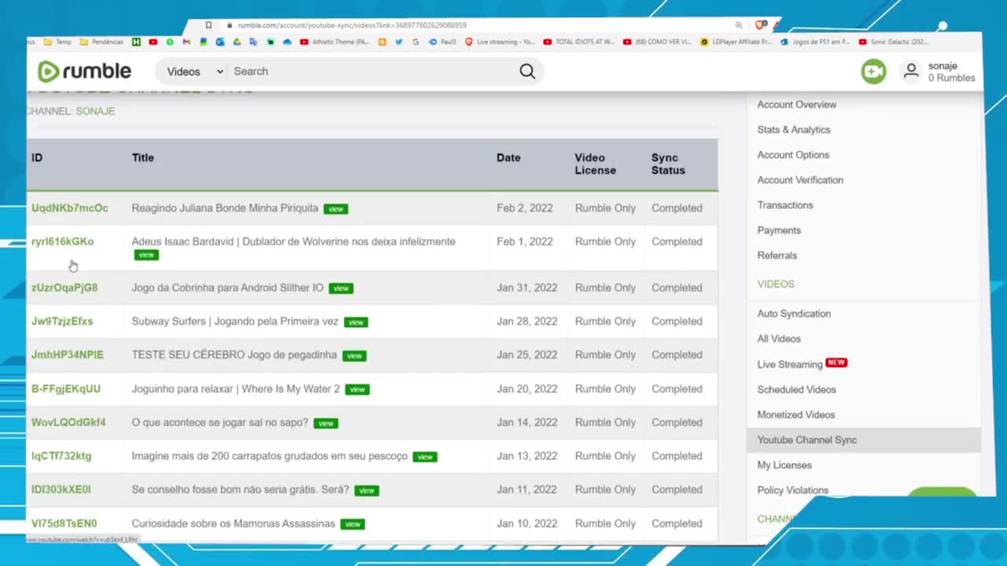Screen dimensions: 1007x566
Task: Click the green upload video camera icon
Action: (873, 72)
